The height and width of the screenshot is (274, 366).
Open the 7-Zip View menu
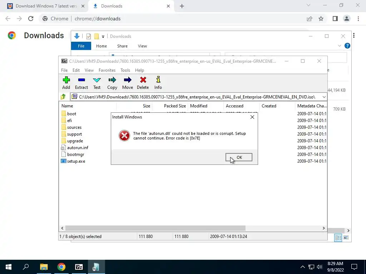[89, 70]
